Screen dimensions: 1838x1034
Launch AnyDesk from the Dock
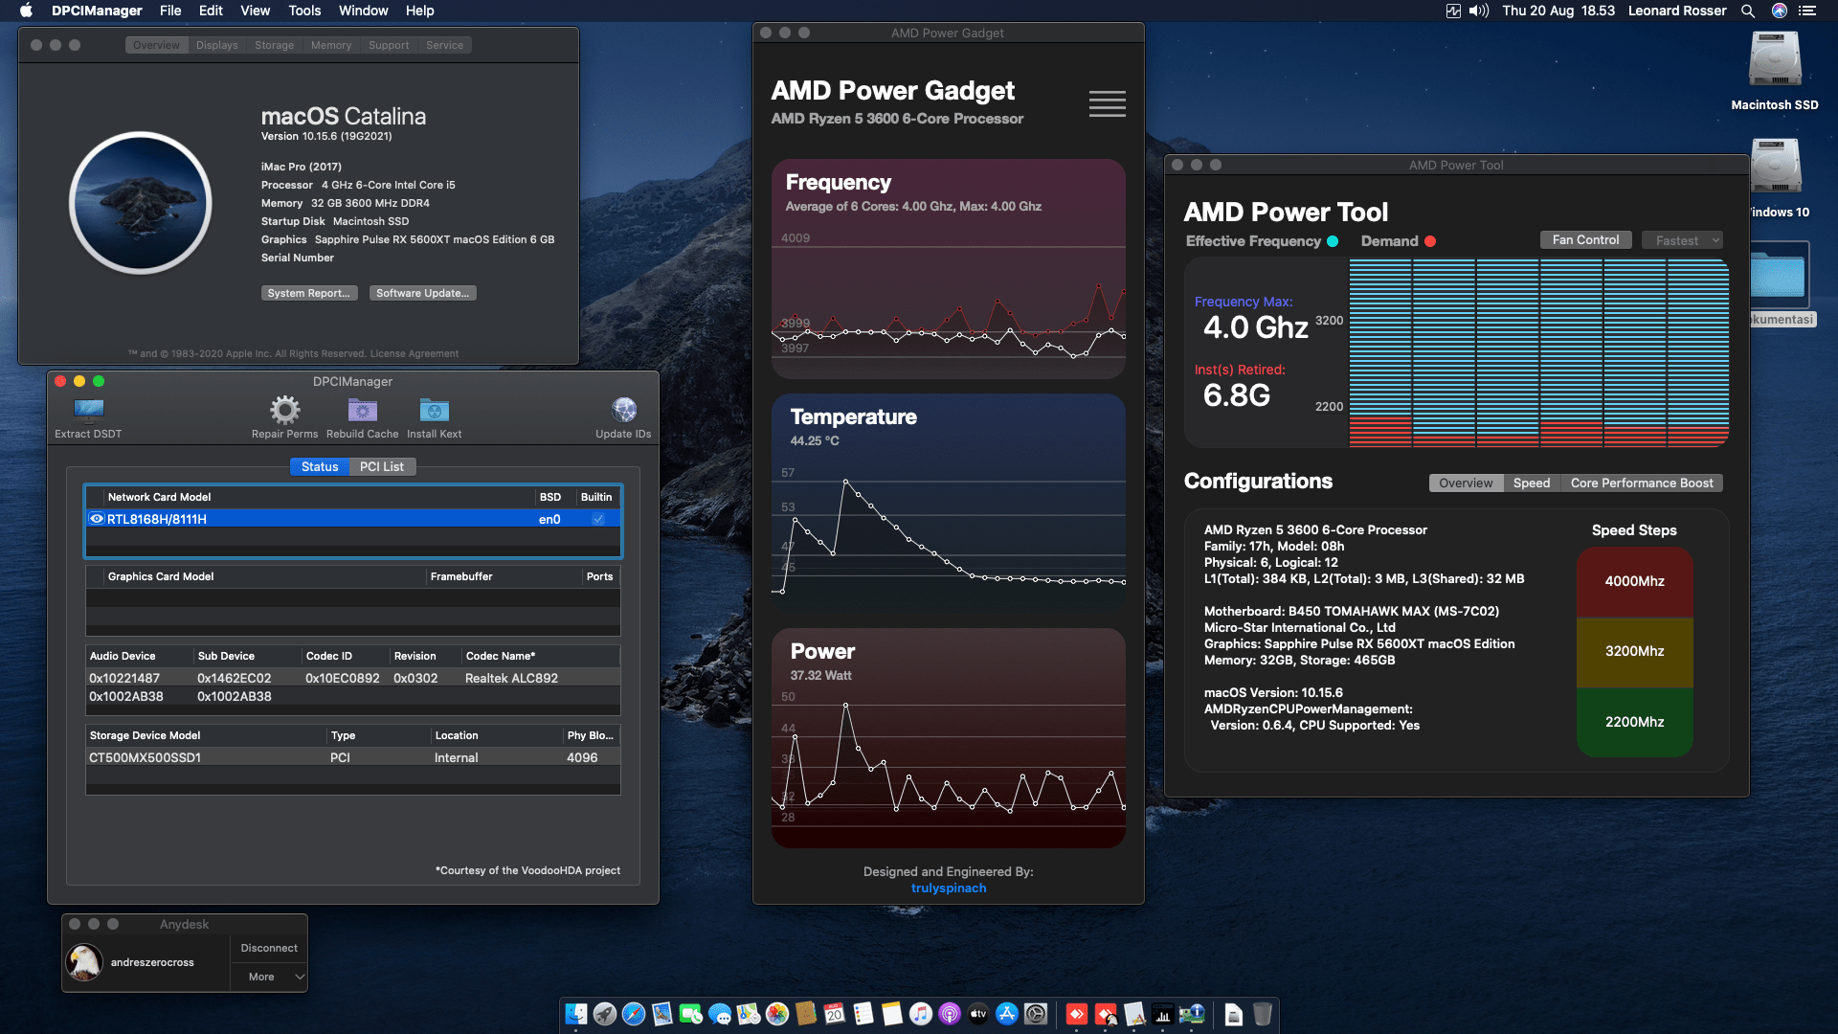[x=1077, y=1014]
